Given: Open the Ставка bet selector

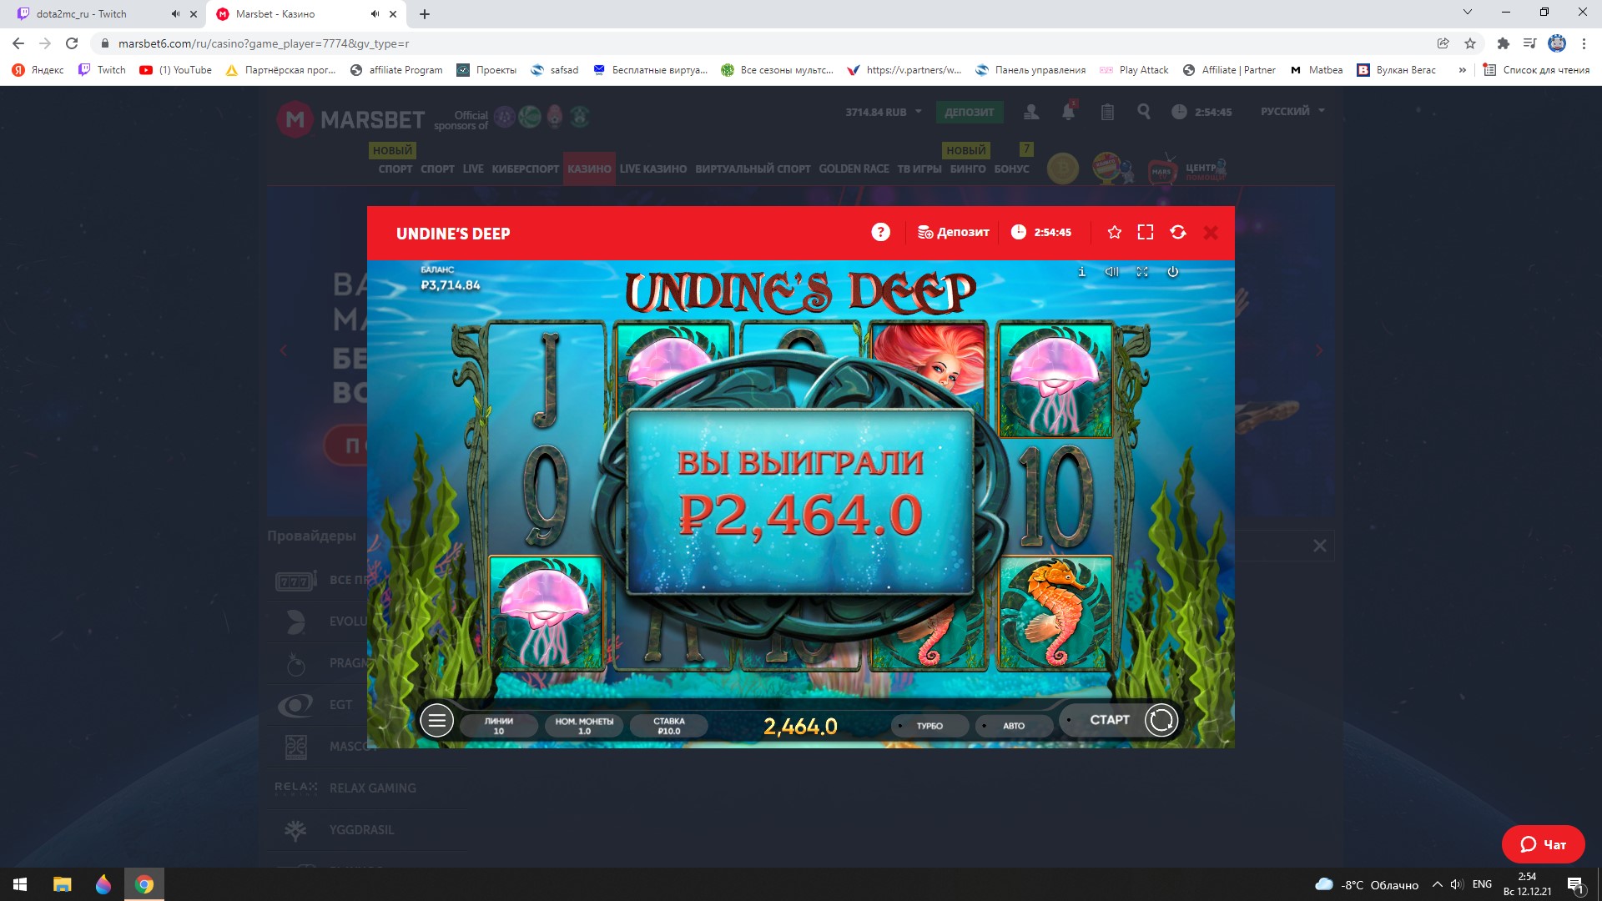Looking at the screenshot, I should [x=668, y=726].
